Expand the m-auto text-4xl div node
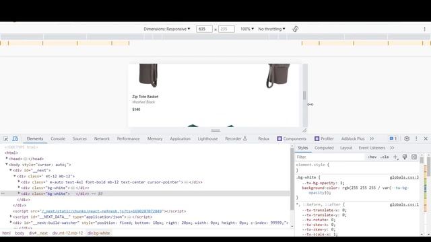431x242 pixels. [x=19, y=182]
